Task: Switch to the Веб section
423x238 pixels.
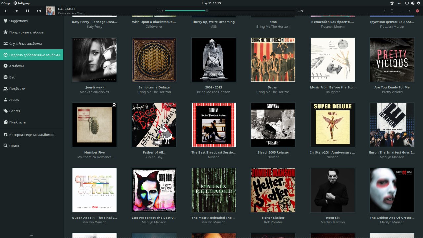Action: (x=12, y=77)
